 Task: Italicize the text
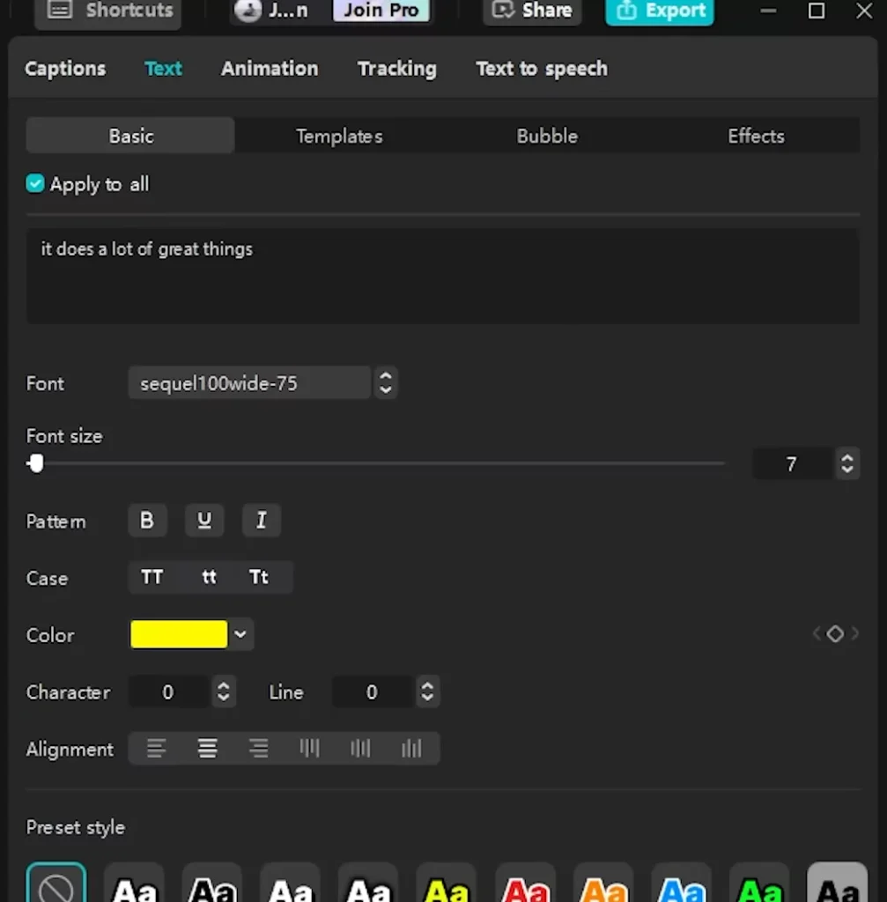(x=261, y=520)
